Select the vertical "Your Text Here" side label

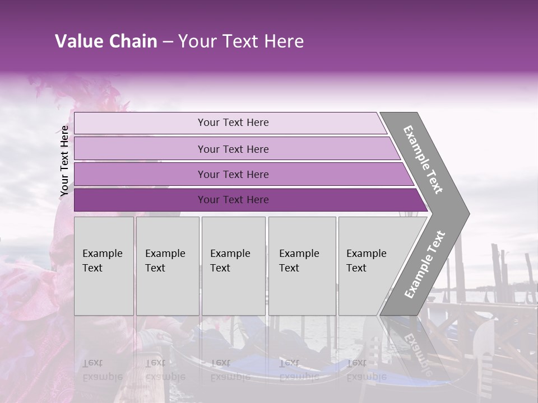[x=64, y=161]
